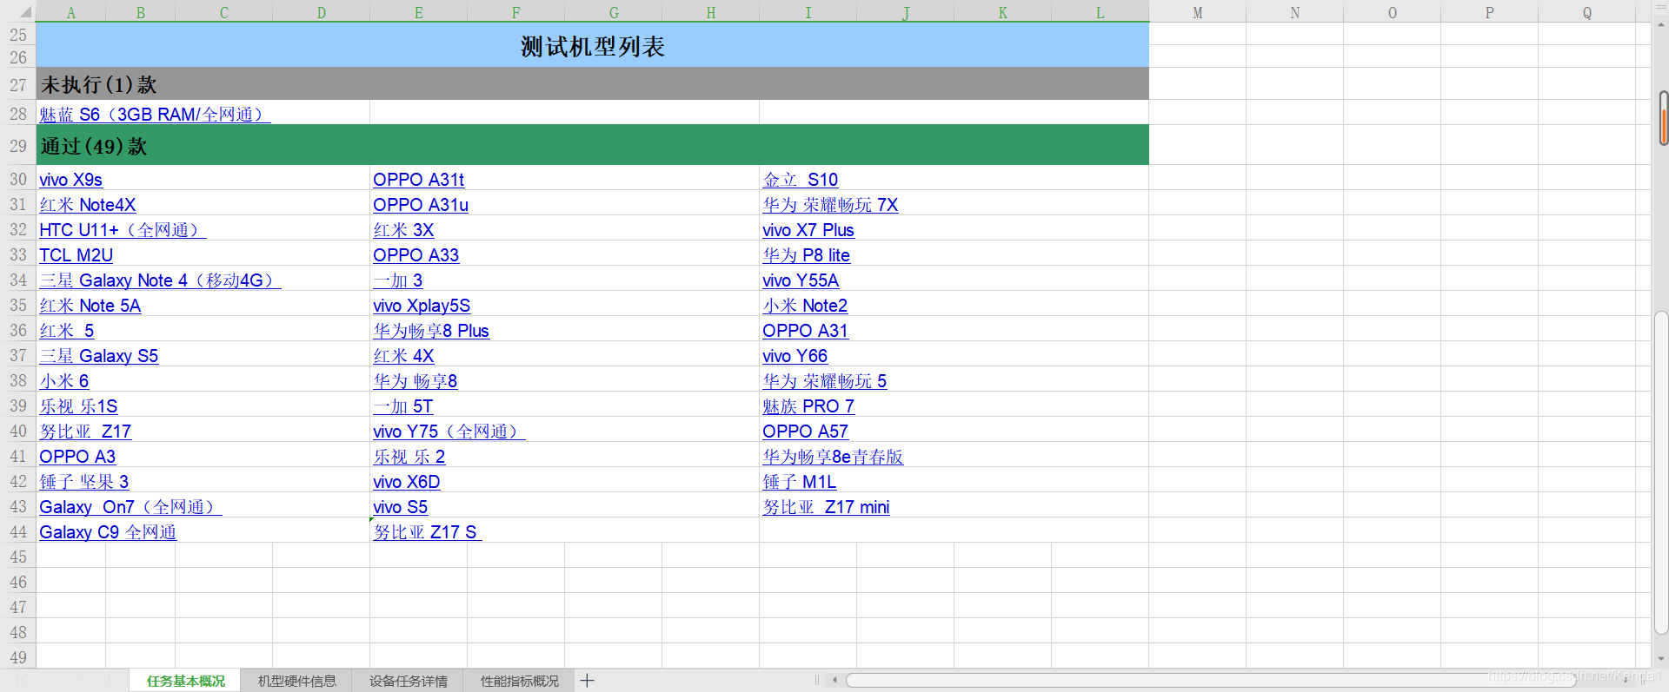
Task: Open the vivo X7 Plus link
Action: (x=808, y=230)
